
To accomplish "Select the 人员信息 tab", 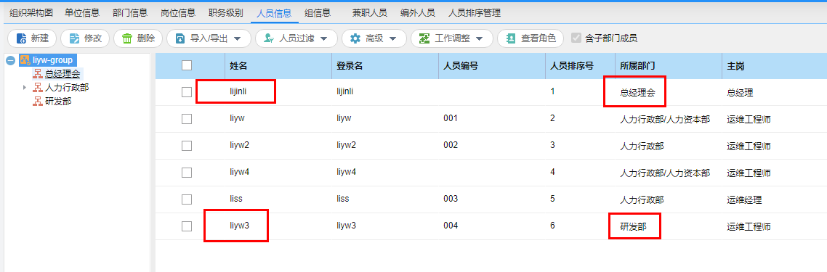I will click(x=274, y=13).
